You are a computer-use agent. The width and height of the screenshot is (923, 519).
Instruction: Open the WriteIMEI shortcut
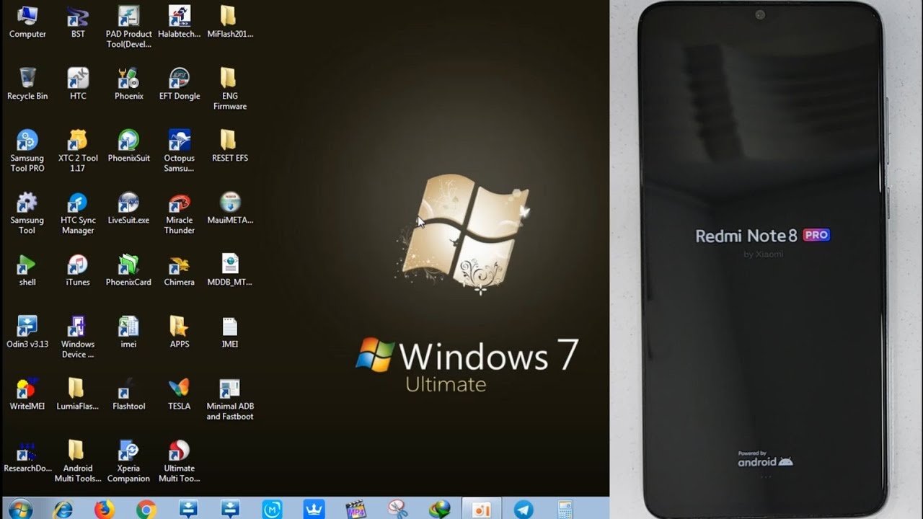point(27,394)
